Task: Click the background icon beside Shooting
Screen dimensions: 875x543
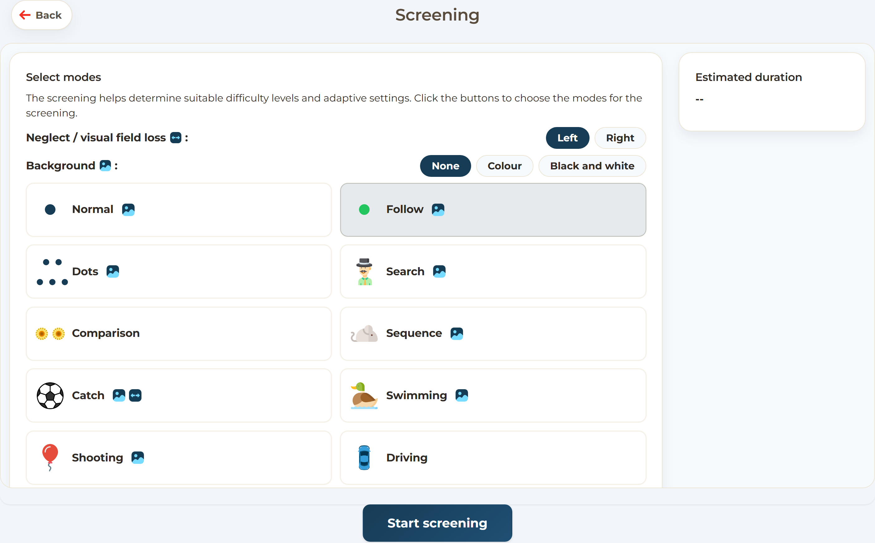Action: (x=138, y=457)
